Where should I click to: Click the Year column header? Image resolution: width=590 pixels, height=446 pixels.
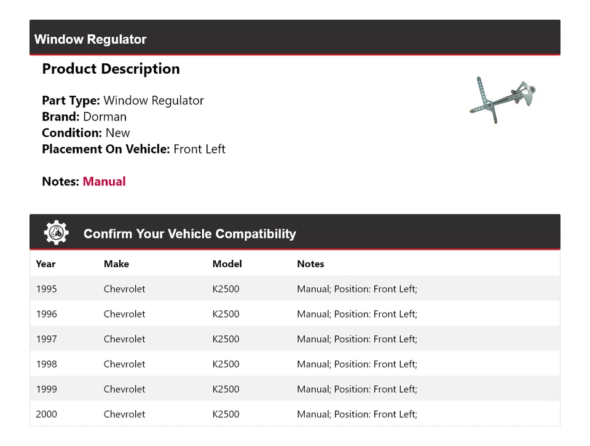(45, 264)
